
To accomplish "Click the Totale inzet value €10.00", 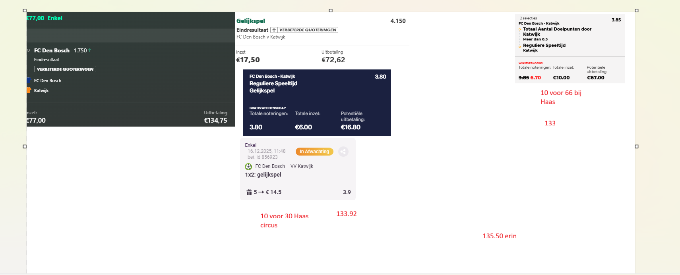I will 561,78.
